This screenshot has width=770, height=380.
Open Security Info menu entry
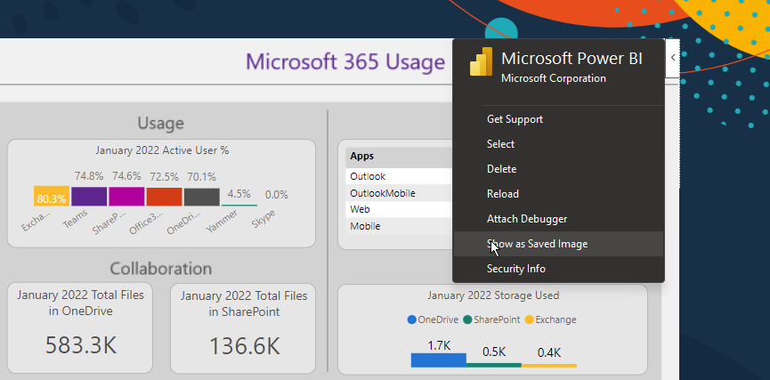coord(558,269)
